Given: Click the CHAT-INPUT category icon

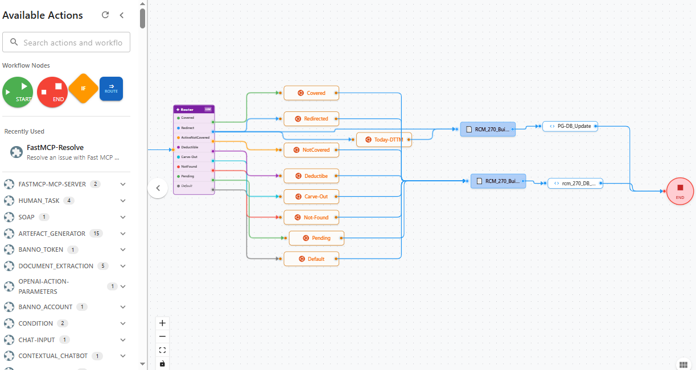Looking at the screenshot, I should coord(9,340).
